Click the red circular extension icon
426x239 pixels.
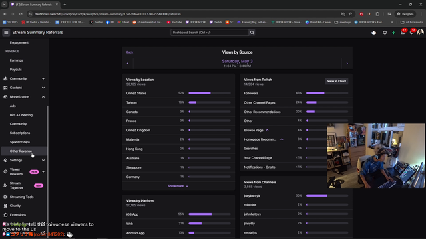click(x=361, y=14)
